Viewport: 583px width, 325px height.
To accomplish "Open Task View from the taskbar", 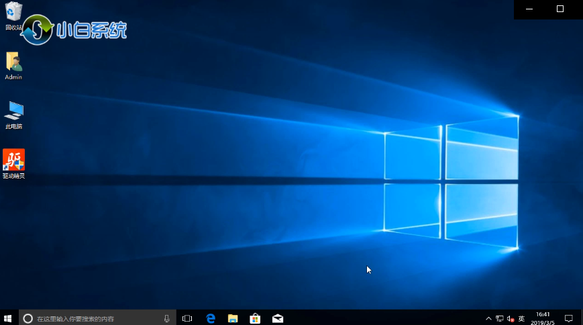I will click(188, 318).
